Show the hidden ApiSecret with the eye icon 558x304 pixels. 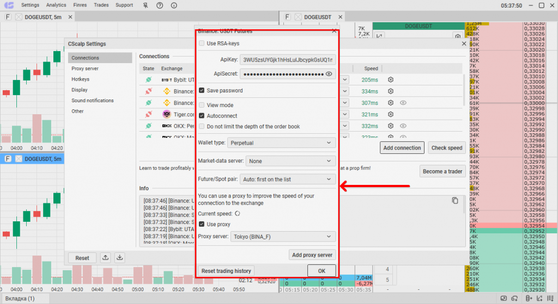(329, 74)
